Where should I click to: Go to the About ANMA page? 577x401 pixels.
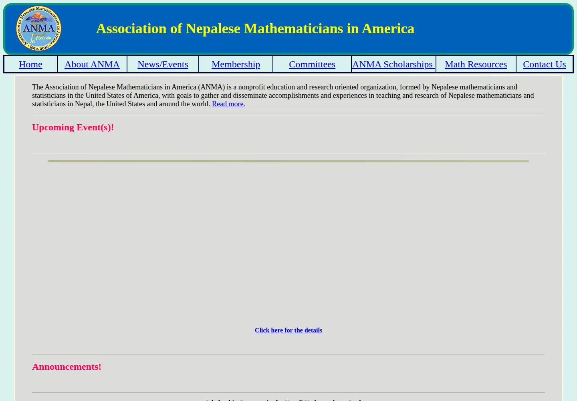[92, 64]
